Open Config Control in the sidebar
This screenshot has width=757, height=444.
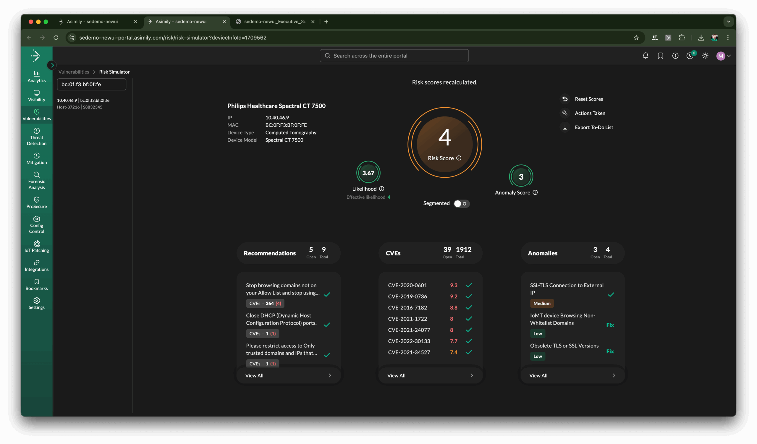37,225
